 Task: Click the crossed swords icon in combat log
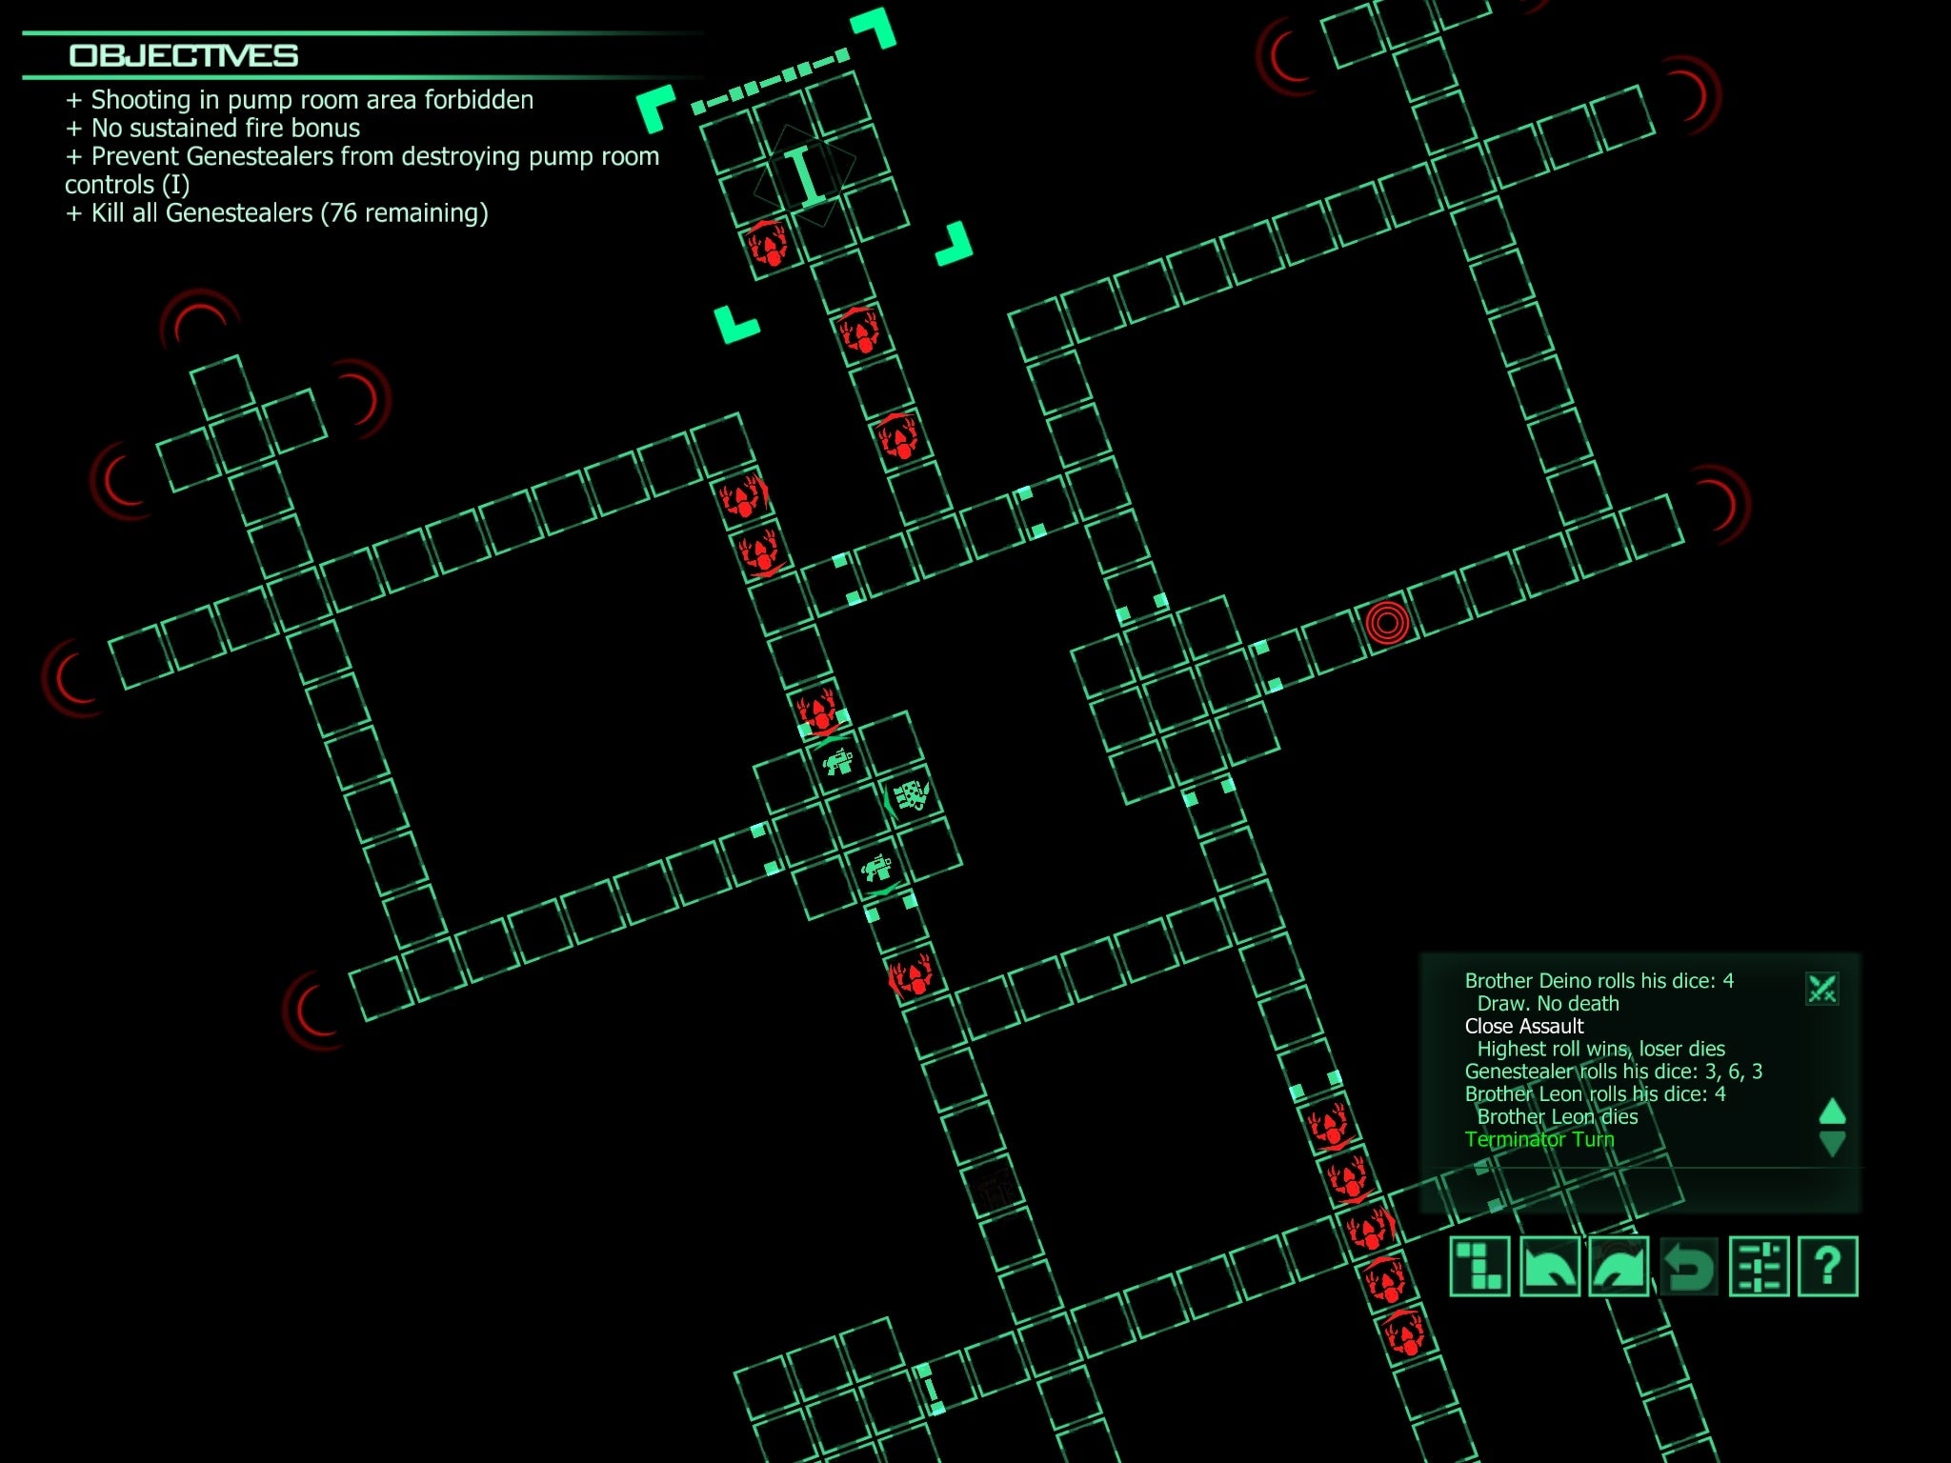coord(1821,989)
